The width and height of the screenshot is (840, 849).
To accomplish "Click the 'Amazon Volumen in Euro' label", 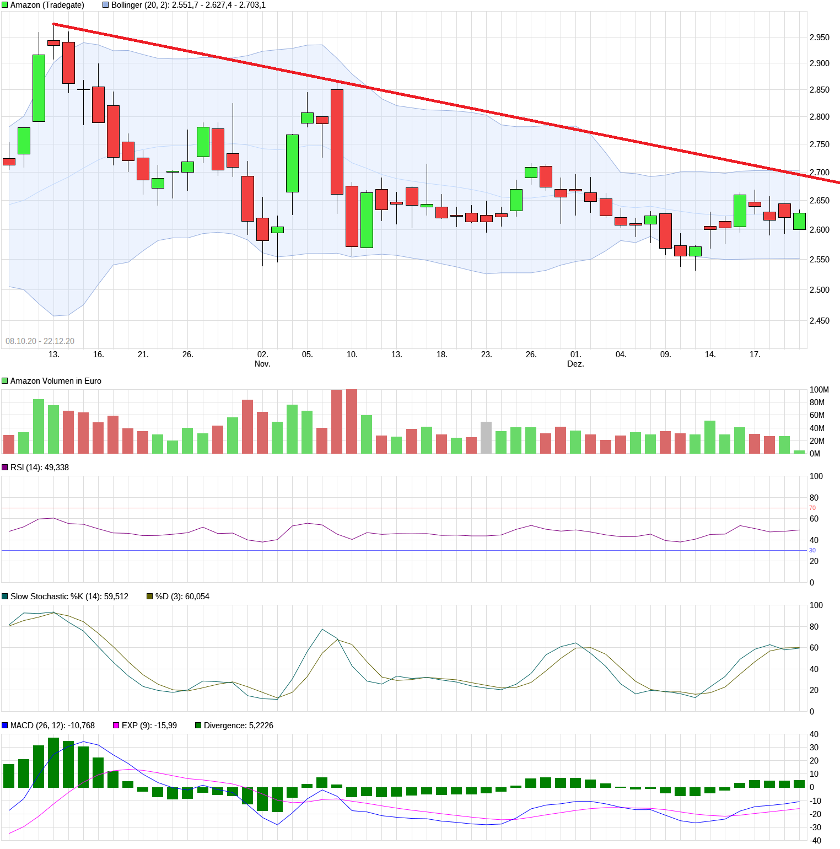I will click(56, 381).
